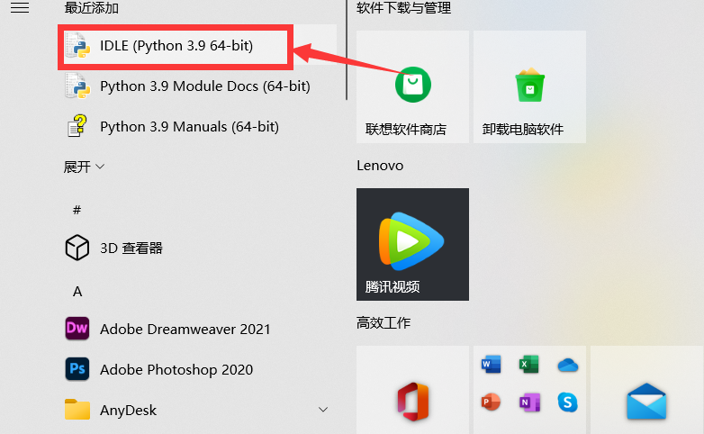The image size is (704, 434).
Task: Click the 高效工作 group title
Action: pos(384,322)
